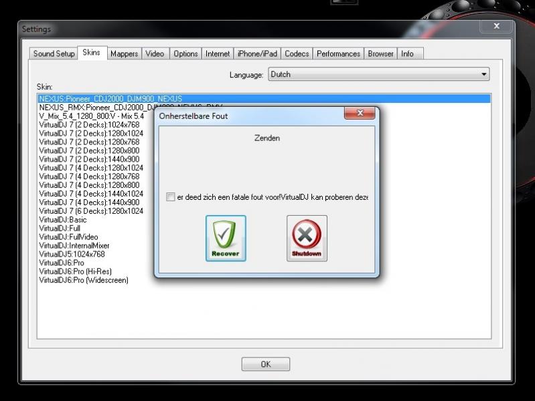Select VirtualDJ 7 (2 Decks):1440x900 skin

click(90, 159)
